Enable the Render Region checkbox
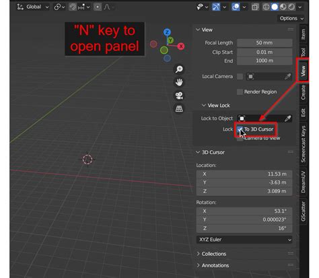319x278 pixels. (x=240, y=92)
